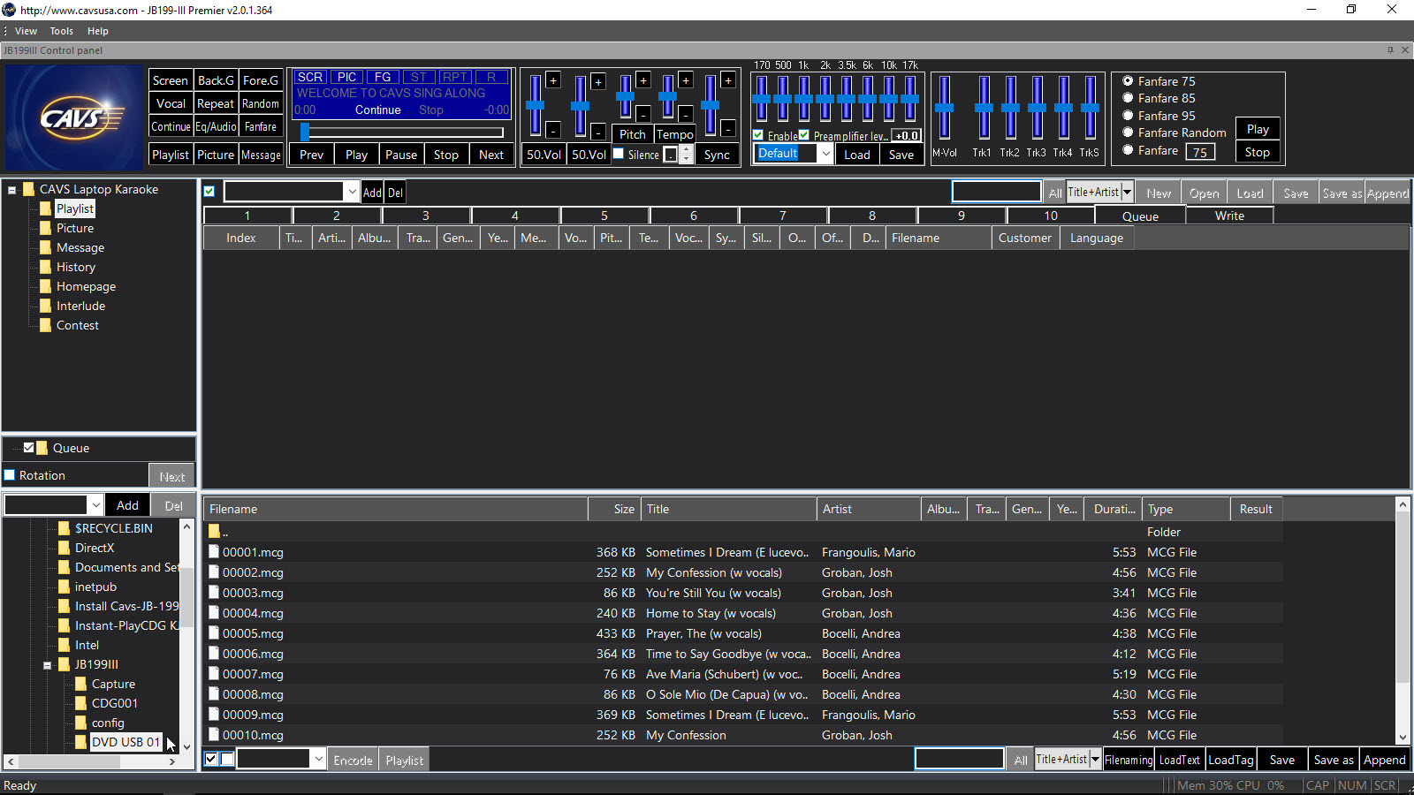The height and width of the screenshot is (795, 1414).
Task: Switch to the Write tab
Action: (1229, 216)
